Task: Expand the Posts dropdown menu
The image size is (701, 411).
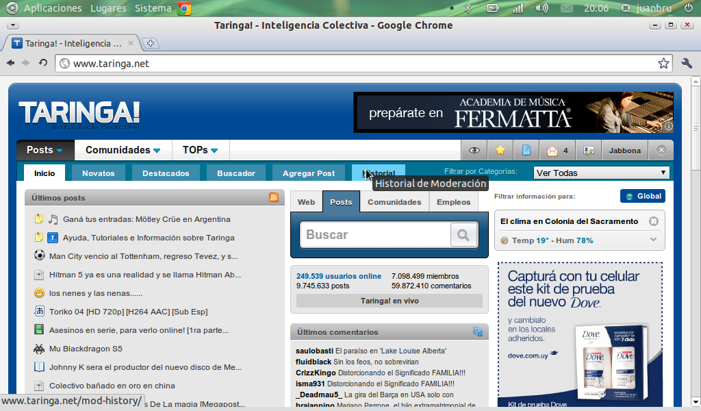Action: point(45,150)
